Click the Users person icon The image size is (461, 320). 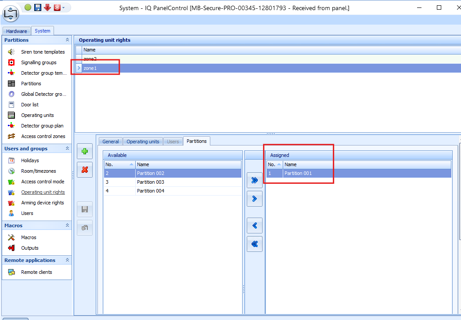coord(11,214)
